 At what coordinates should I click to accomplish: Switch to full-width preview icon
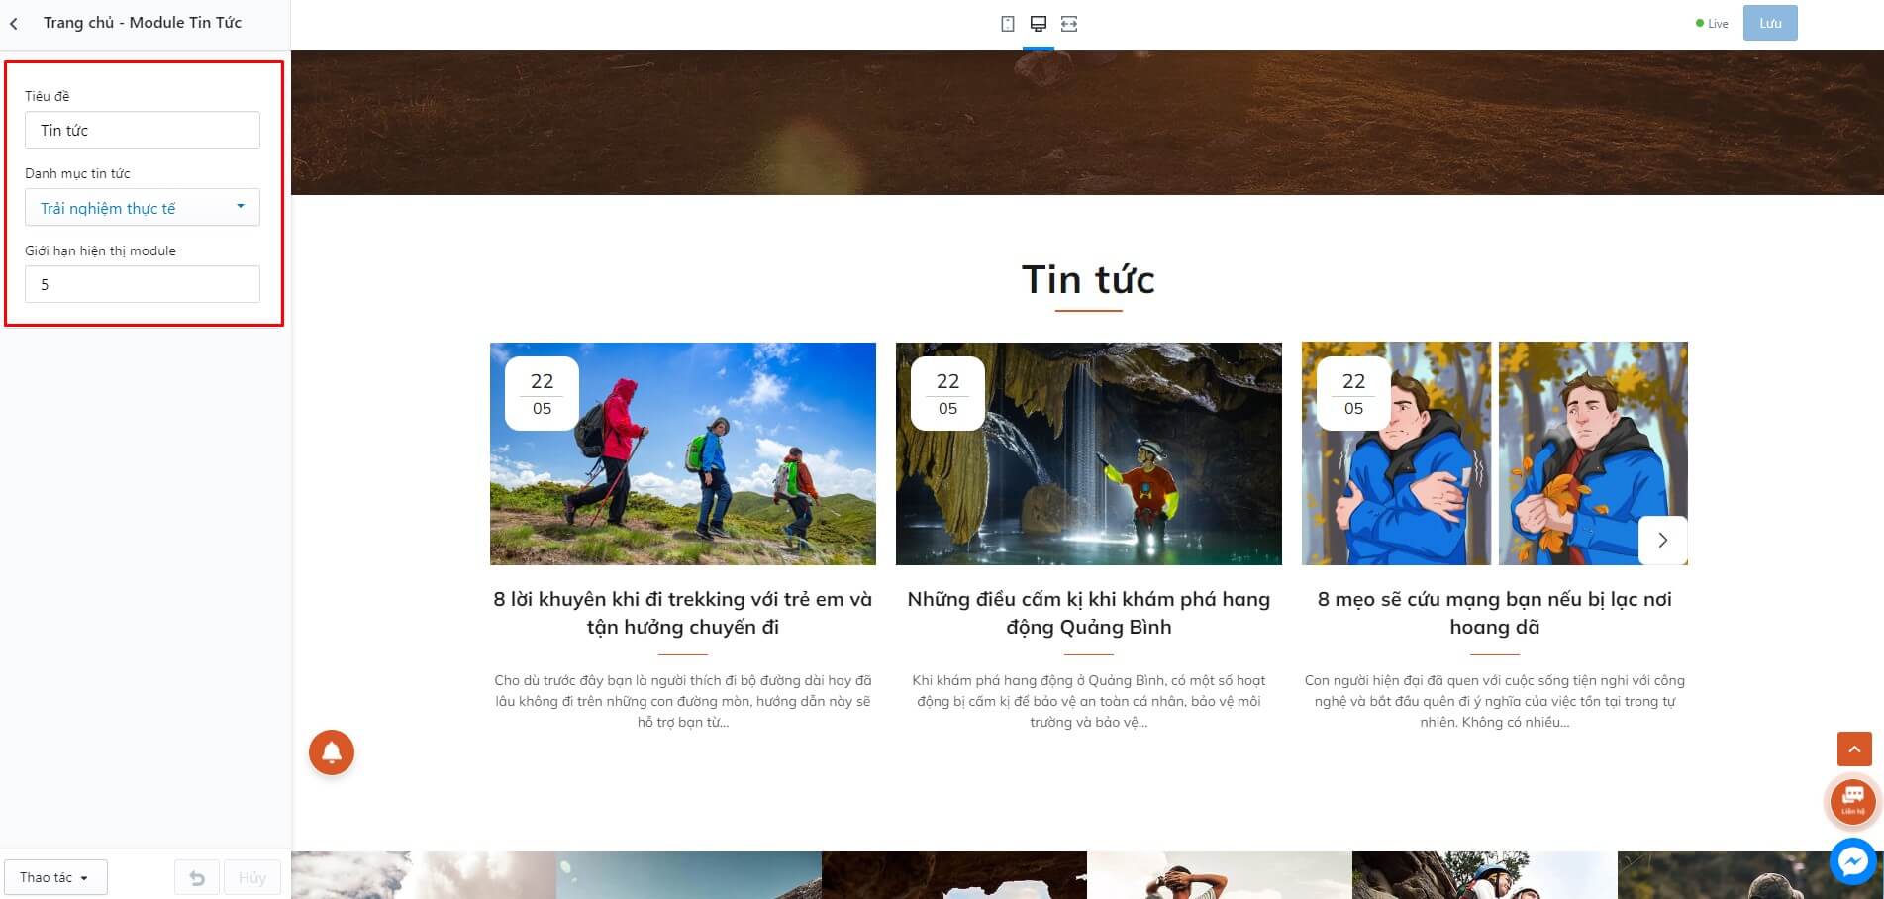[x=1069, y=24]
